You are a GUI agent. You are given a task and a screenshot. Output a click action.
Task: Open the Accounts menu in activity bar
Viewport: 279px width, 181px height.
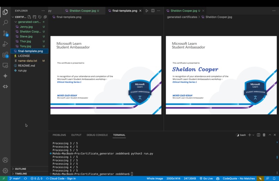click(x=5, y=160)
